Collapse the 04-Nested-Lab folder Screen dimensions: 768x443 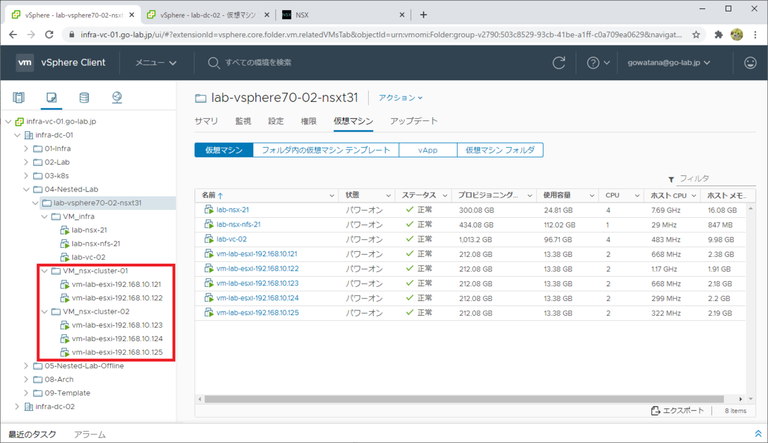click(26, 189)
